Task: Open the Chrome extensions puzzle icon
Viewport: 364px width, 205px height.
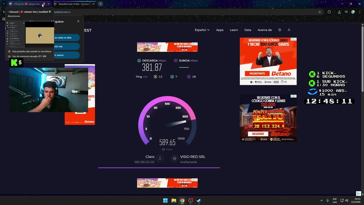Action: (329, 12)
